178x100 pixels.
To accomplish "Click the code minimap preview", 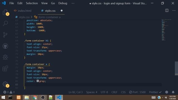I will click(x=166, y=30).
